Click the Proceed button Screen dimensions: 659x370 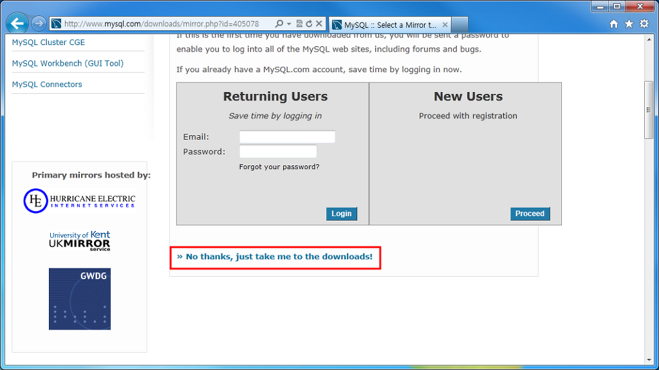[530, 214]
